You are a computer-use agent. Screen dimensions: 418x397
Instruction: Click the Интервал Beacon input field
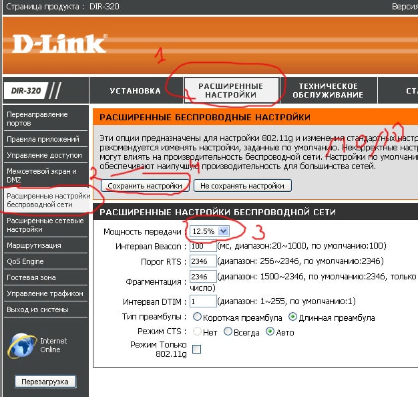[203, 246]
